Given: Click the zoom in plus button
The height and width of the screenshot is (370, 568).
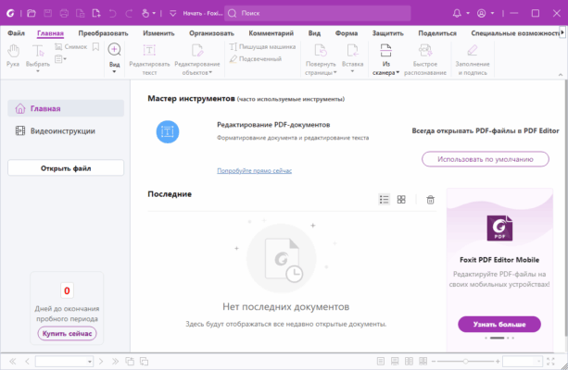Looking at the screenshot, I should coord(498,361).
